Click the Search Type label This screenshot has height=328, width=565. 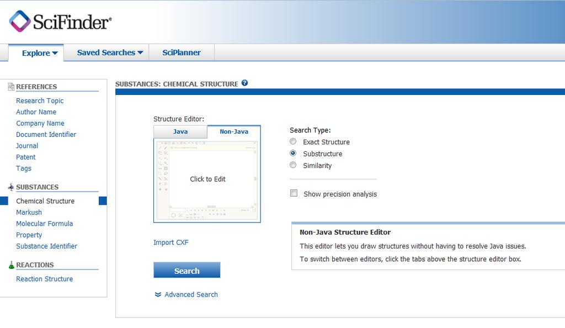click(310, 130)
